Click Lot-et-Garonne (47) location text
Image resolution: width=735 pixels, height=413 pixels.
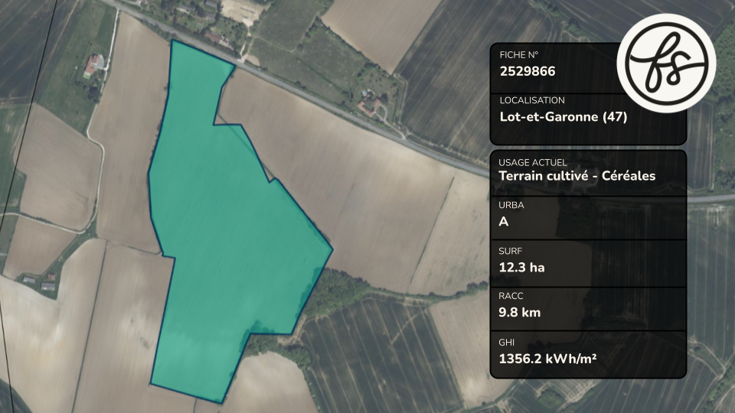563,116
